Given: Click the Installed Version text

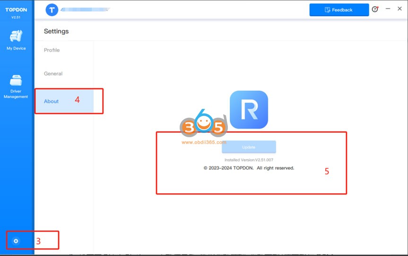Looking at the screenshot, I should pos(249,160).
